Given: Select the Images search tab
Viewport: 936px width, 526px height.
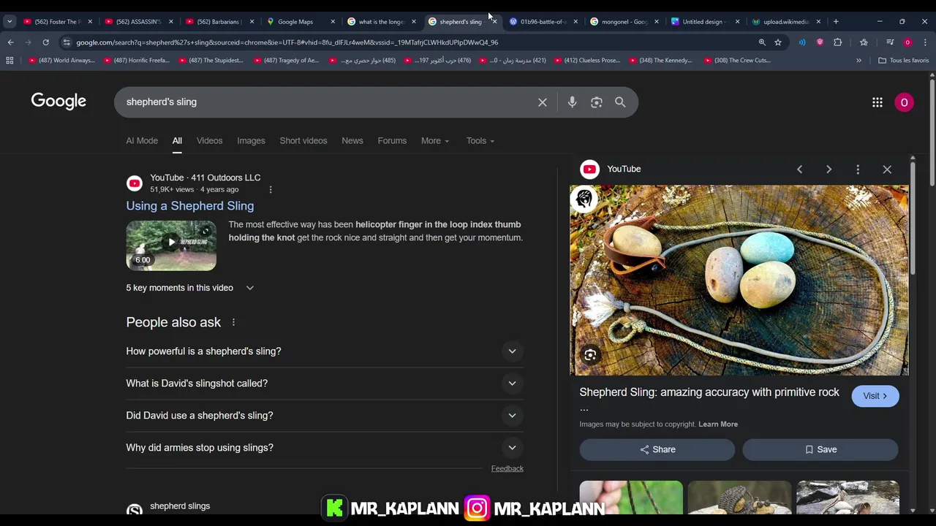Looking at the screenshot, I should coord(251,141).
